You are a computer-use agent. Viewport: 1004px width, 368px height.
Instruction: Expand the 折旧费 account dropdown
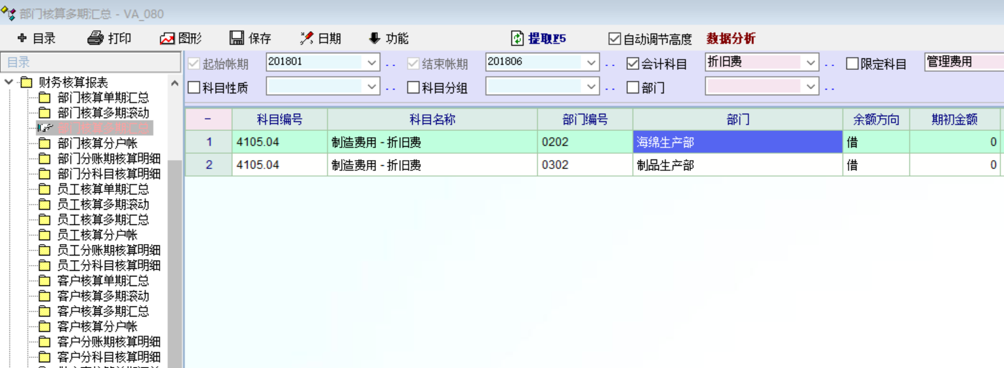(x=811, y=62)
